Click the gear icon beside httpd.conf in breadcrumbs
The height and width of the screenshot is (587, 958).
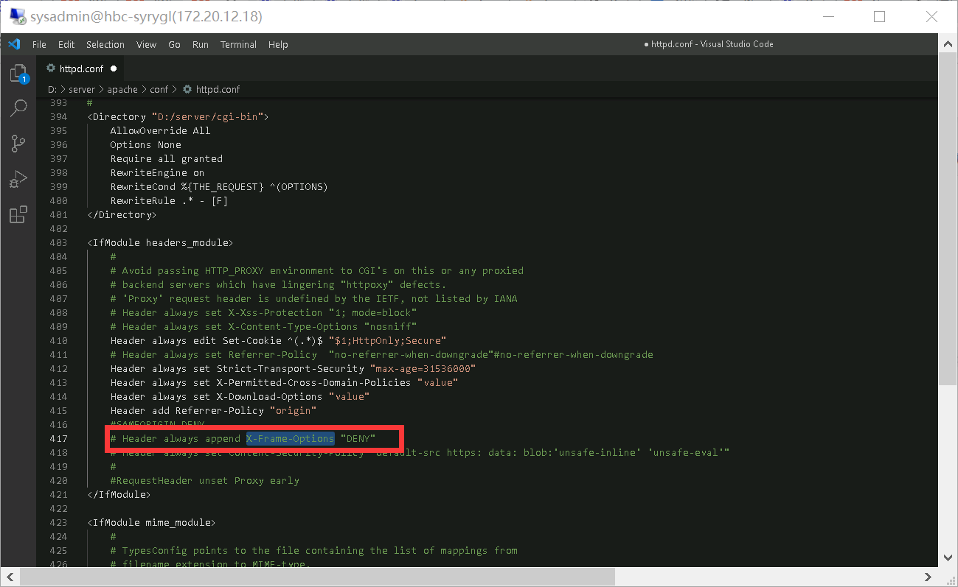[x=187, y=89]
